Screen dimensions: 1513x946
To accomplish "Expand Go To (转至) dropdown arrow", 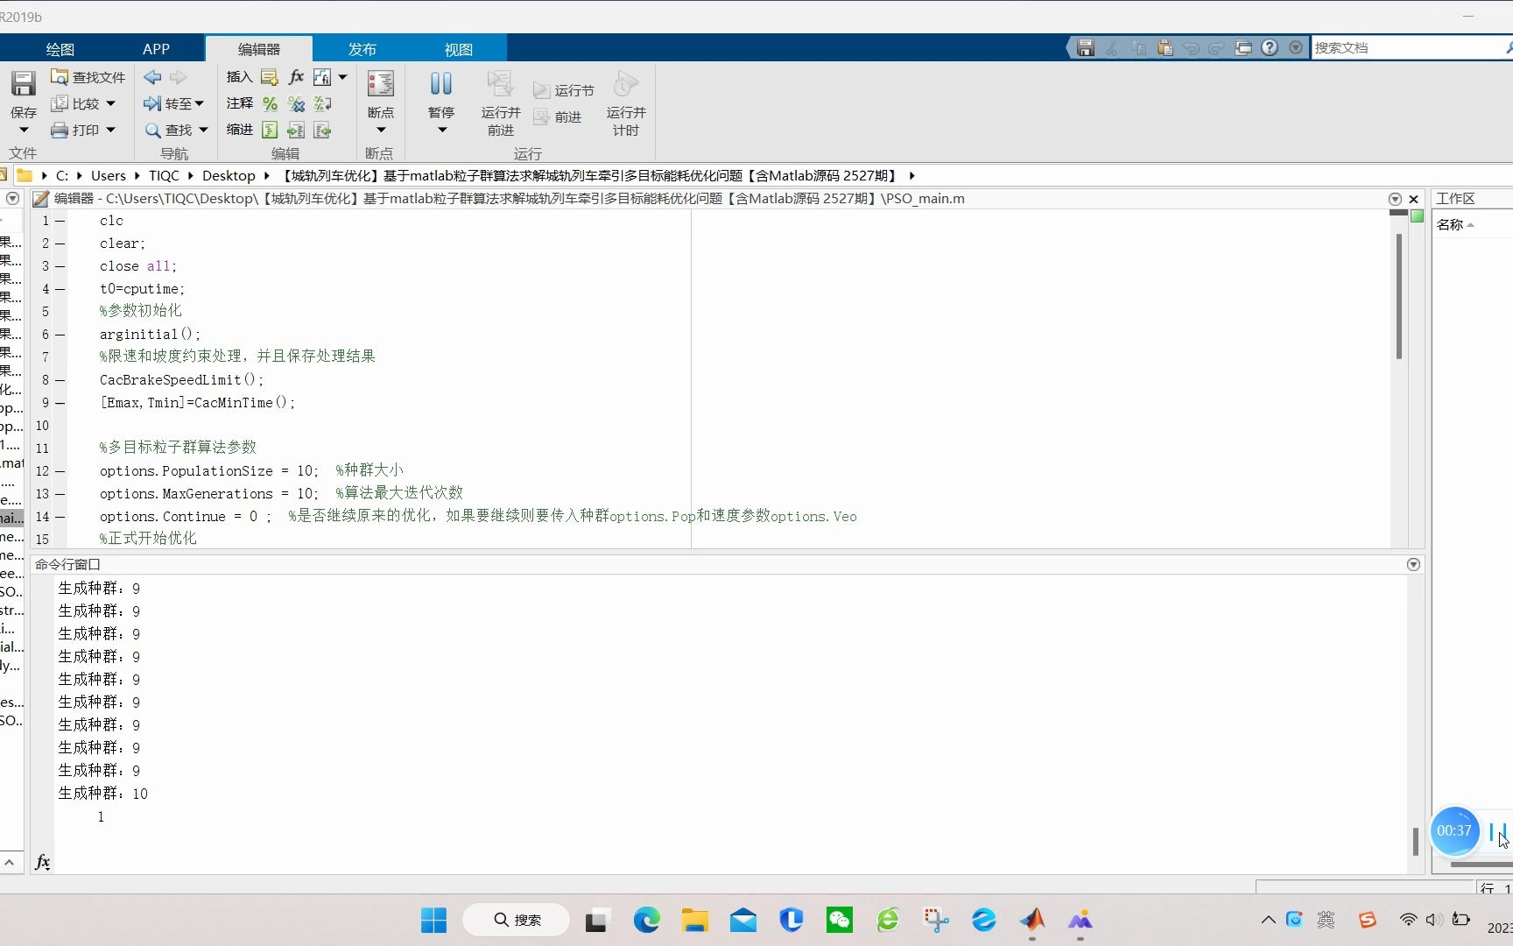I will tap(200, 103).
